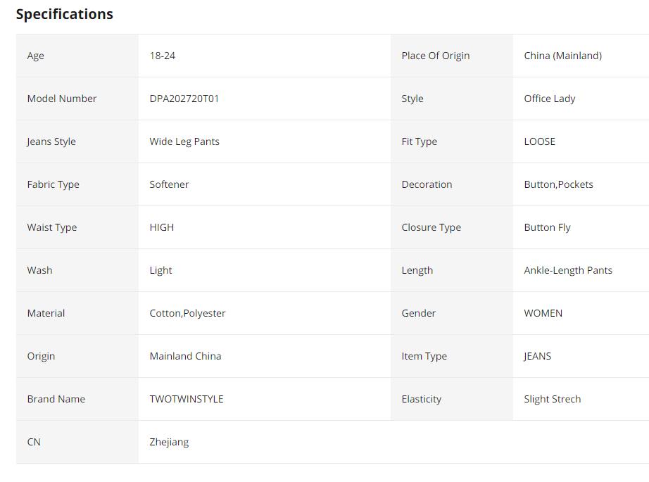Viewport: 649px width, 482px height.
Task: Click the Button Fly closure value
Action: pyautogui.click(x=547, y=227)
